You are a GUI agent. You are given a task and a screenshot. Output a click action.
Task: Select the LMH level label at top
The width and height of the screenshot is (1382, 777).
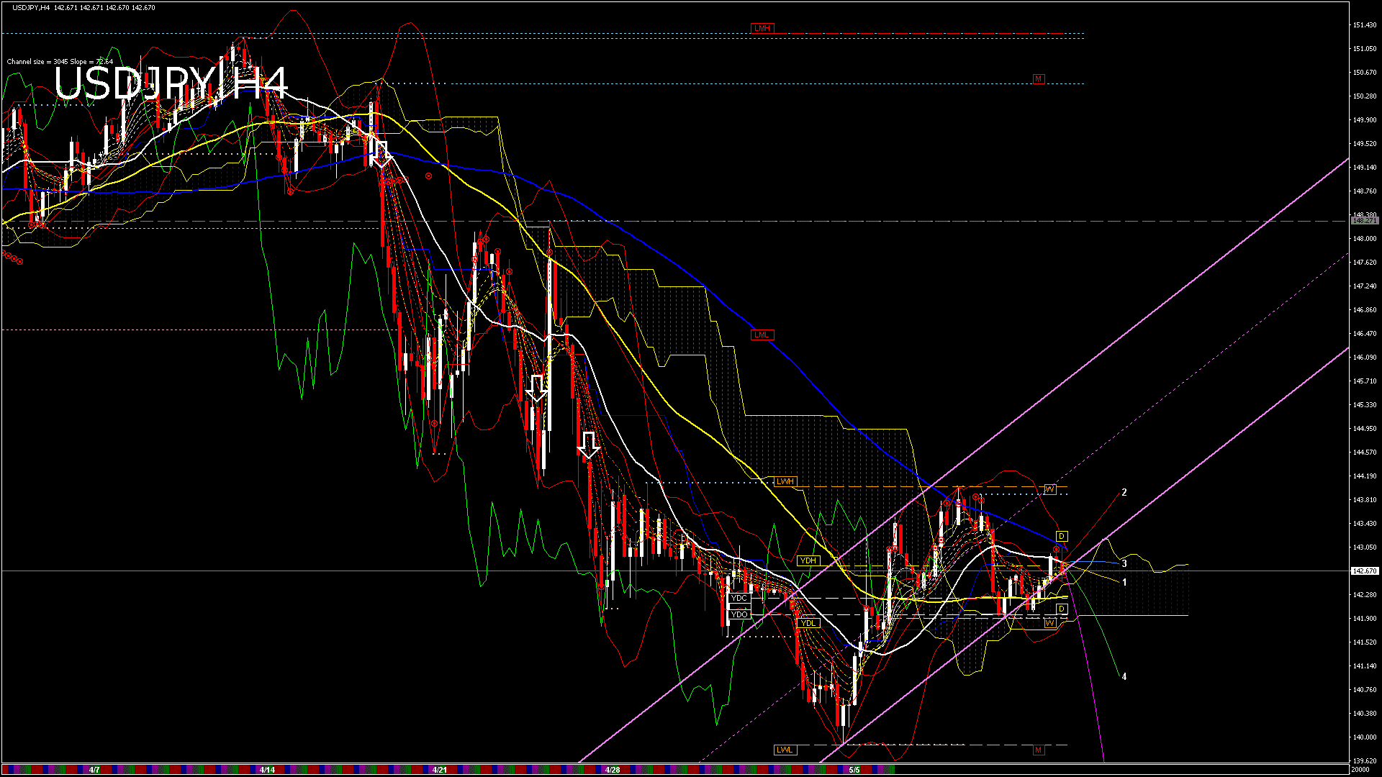tap(762, 29)
